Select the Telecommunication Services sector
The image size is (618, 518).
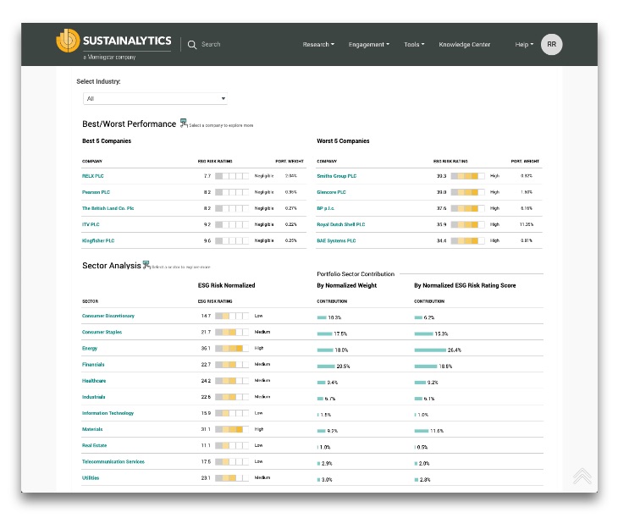(x=113, y=461)
